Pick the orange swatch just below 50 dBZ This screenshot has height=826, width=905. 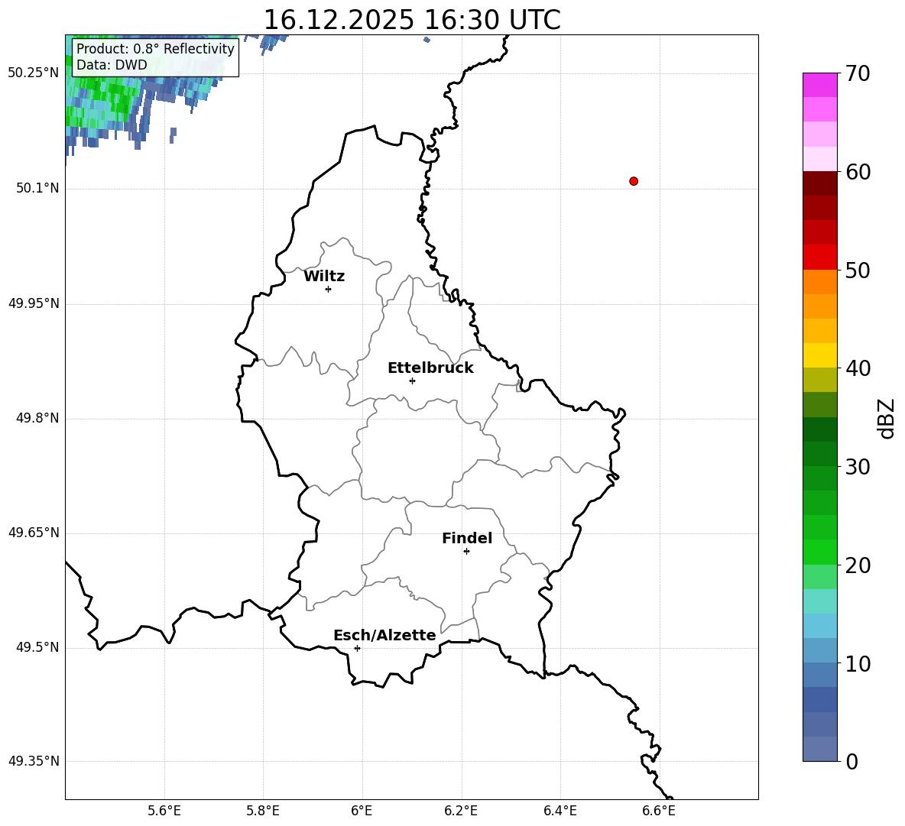[820, 282]
